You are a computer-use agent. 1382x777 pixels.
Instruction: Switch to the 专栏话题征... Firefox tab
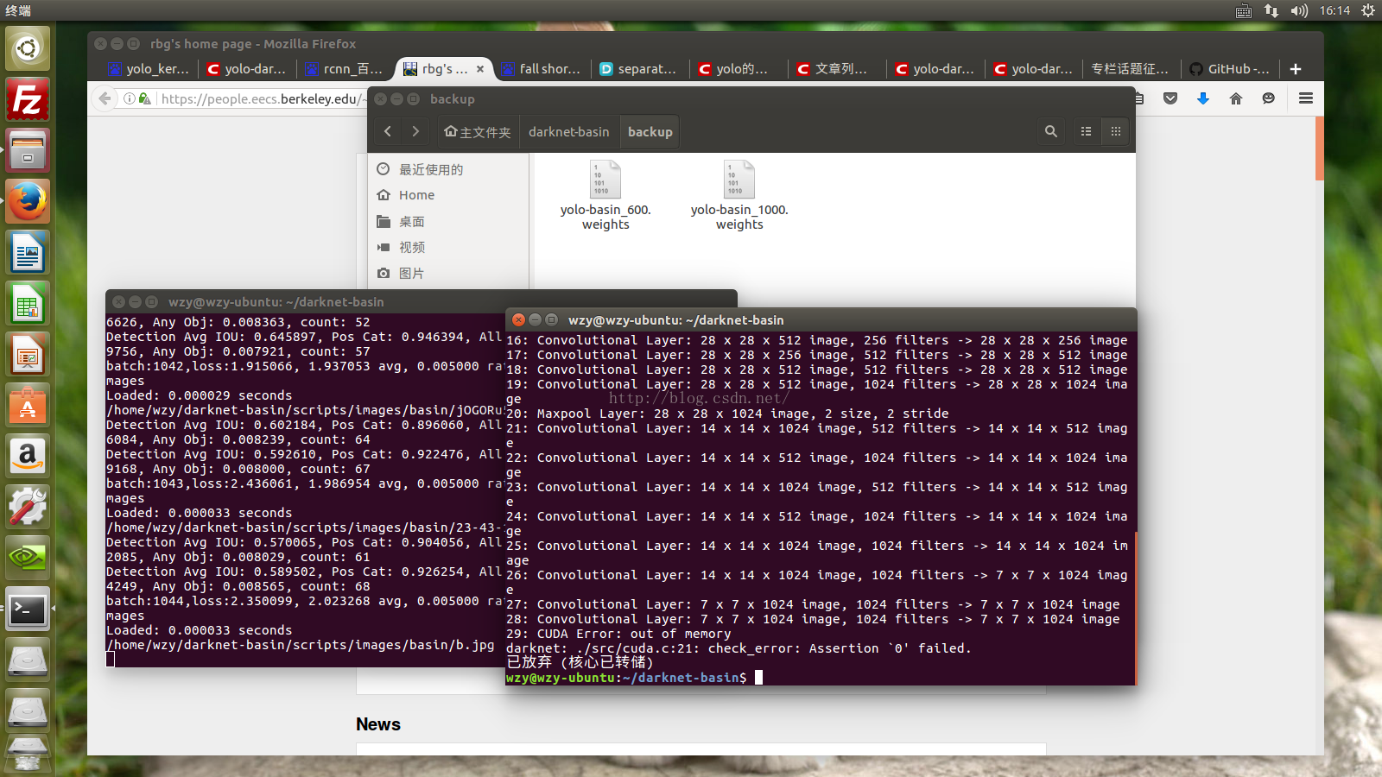coord(1132,69)
